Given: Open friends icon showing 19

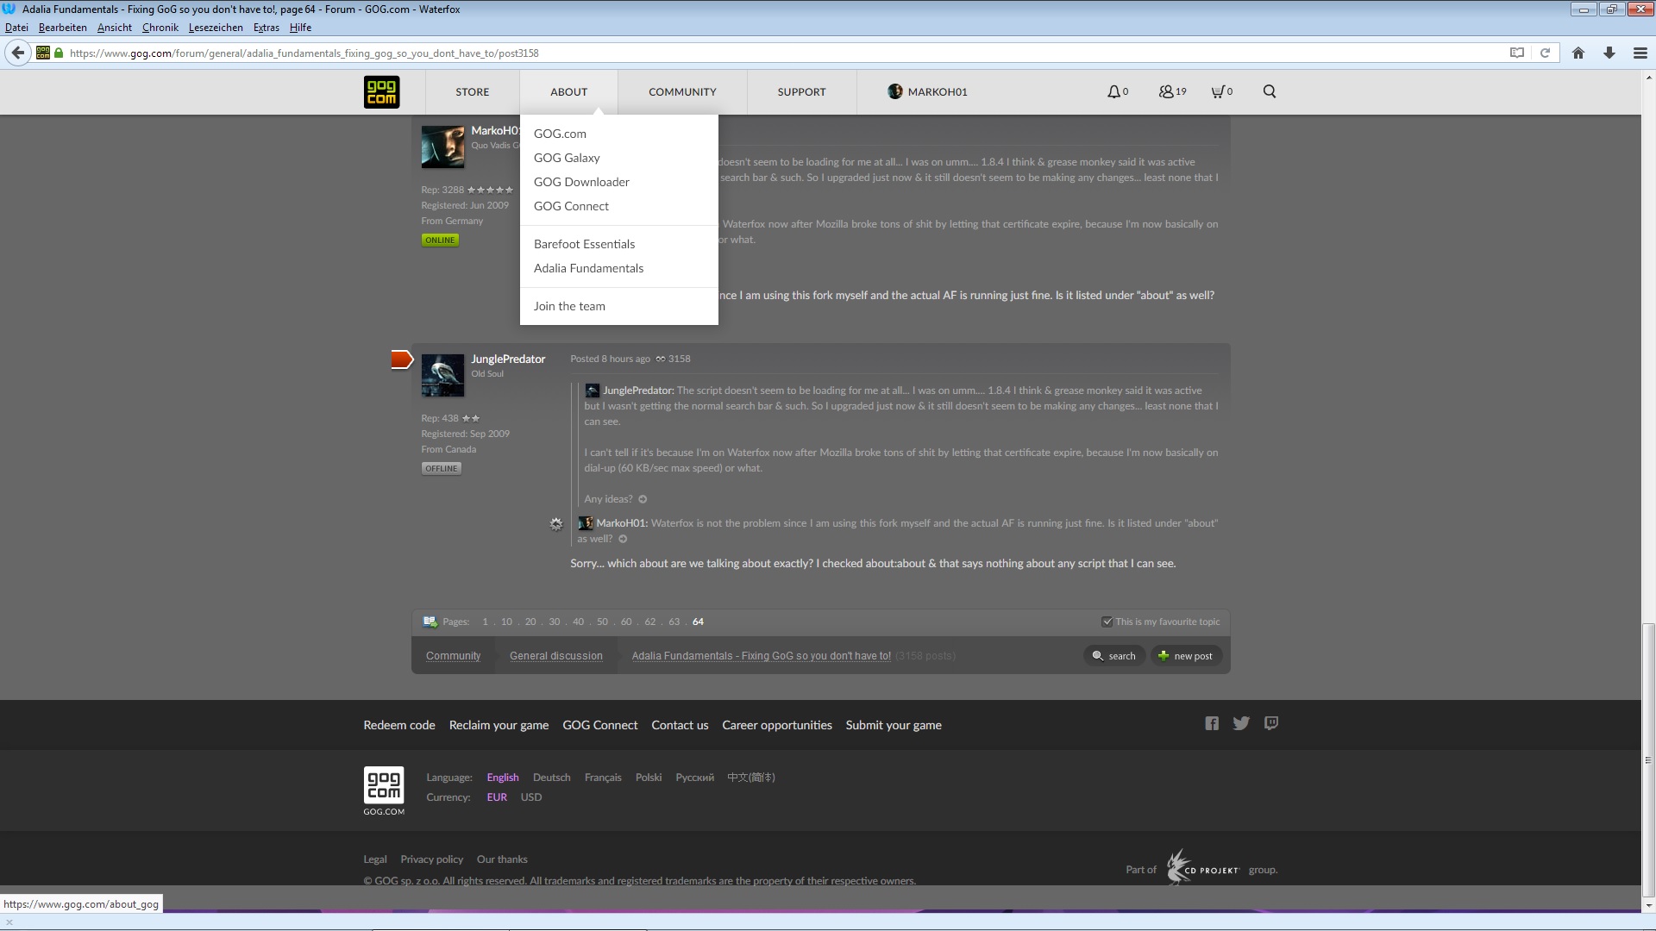Looking at the screenshot, I should 1172,91.
